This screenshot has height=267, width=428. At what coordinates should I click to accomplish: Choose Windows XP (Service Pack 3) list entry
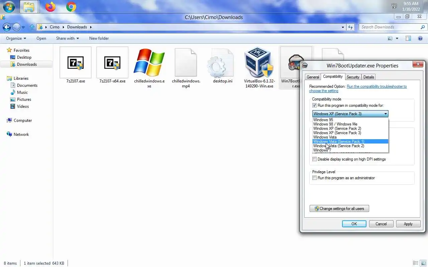pyautogui.click(x=350, y=133)
